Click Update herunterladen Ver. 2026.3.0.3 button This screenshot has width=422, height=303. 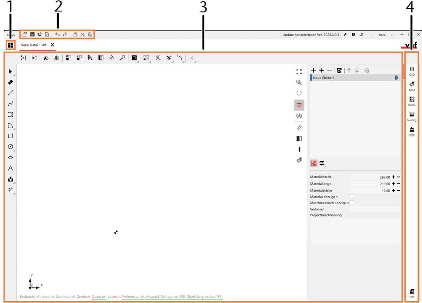311,35
